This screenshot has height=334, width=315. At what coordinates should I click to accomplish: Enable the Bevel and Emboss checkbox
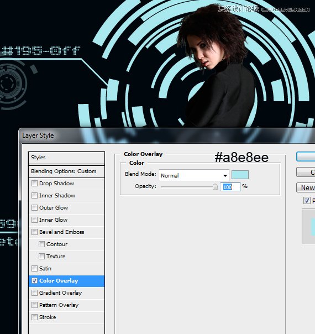point(34,232)
